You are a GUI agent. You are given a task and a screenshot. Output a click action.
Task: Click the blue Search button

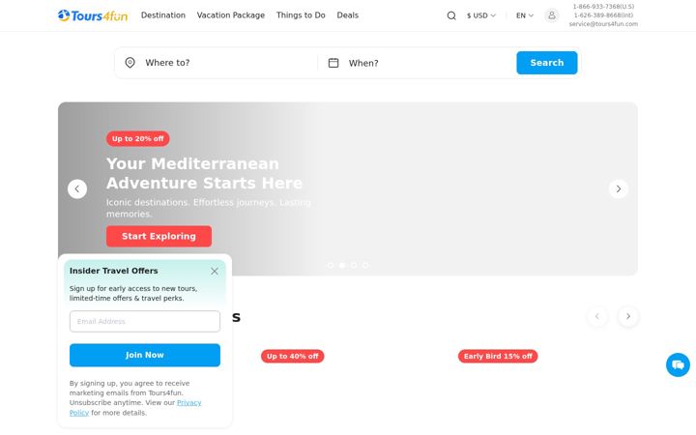(547, 63)
